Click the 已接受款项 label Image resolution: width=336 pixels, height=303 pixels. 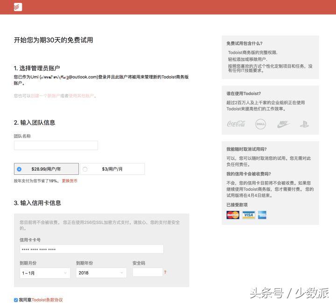[x=237, y=205]
